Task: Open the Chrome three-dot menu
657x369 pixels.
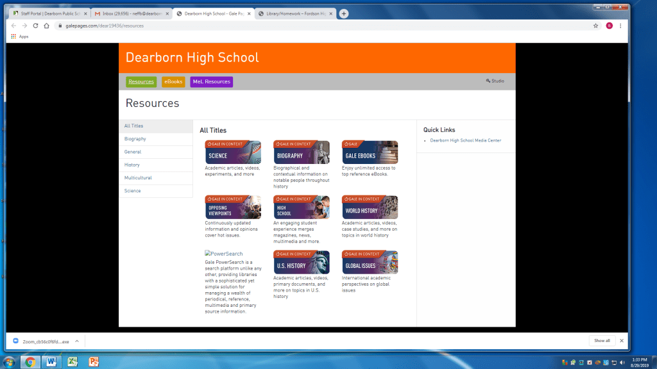Action: tap(620, 26)
